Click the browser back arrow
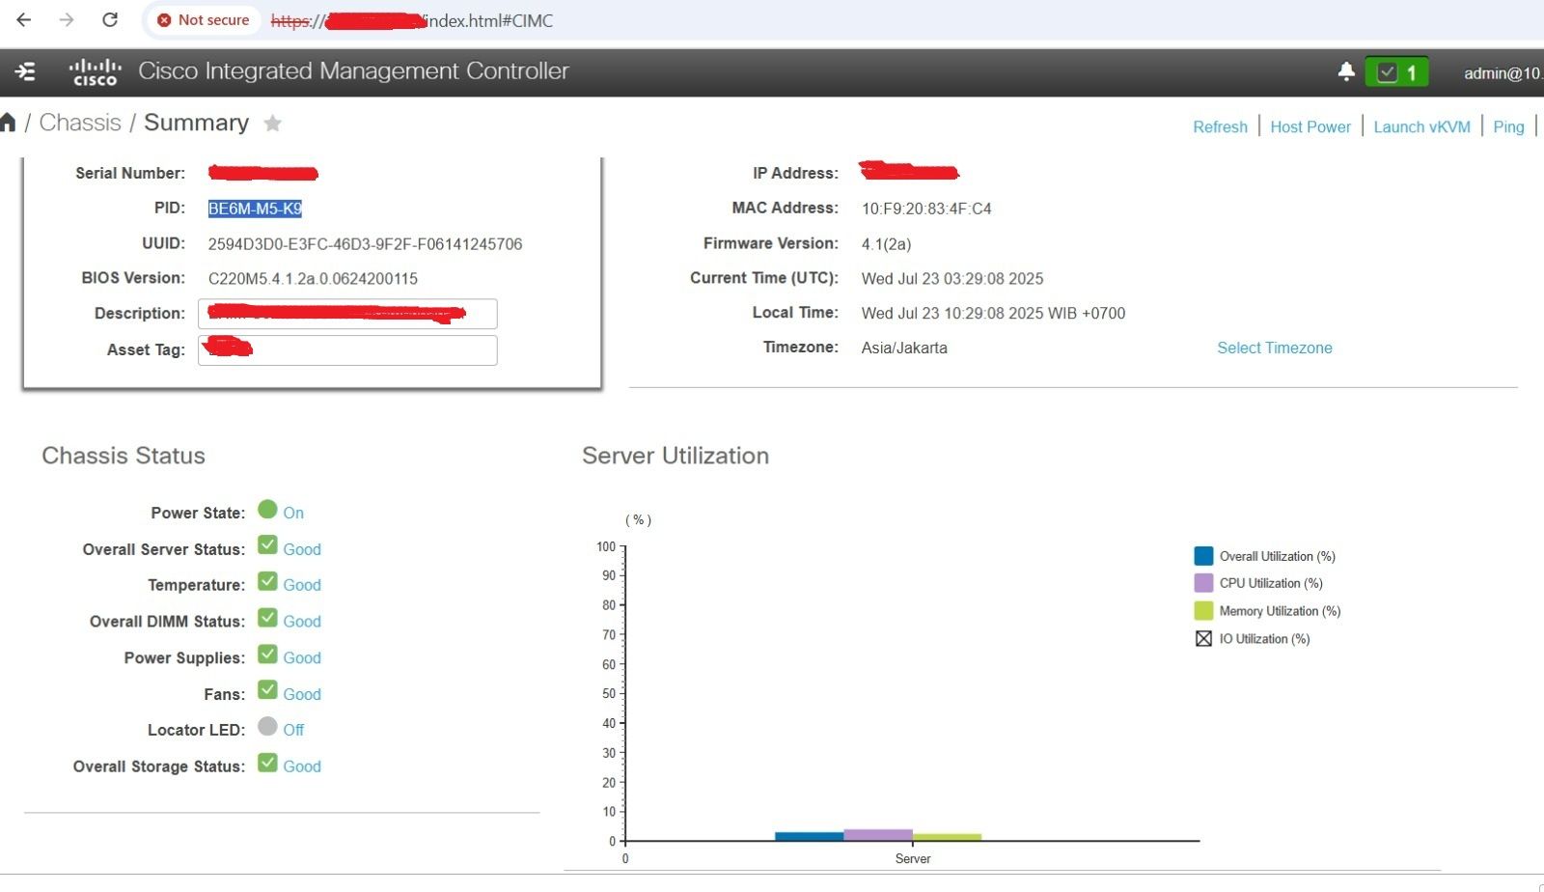 point(23,20)
